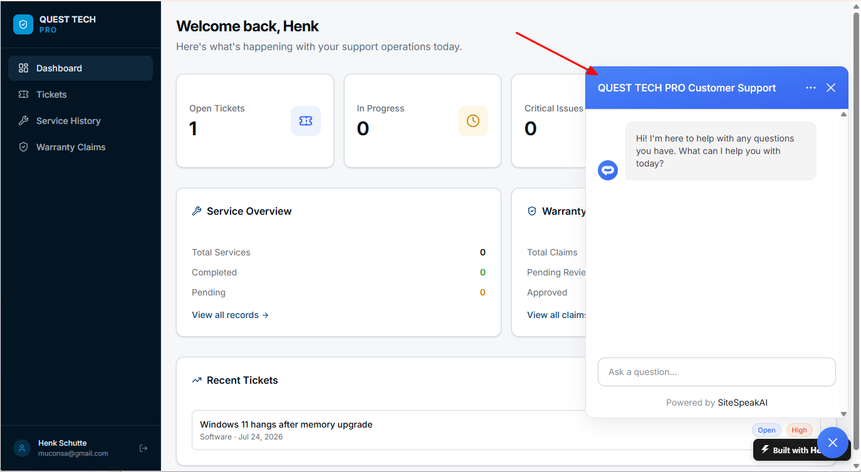Click the Open Tickets card
Image resolution: width=861 pixels, height=472 pixels.
[x=255, y=121]
